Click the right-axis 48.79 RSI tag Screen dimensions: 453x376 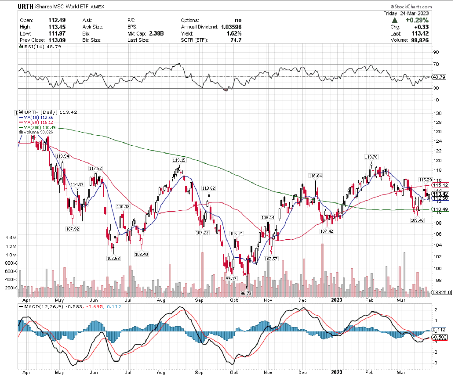439,77
